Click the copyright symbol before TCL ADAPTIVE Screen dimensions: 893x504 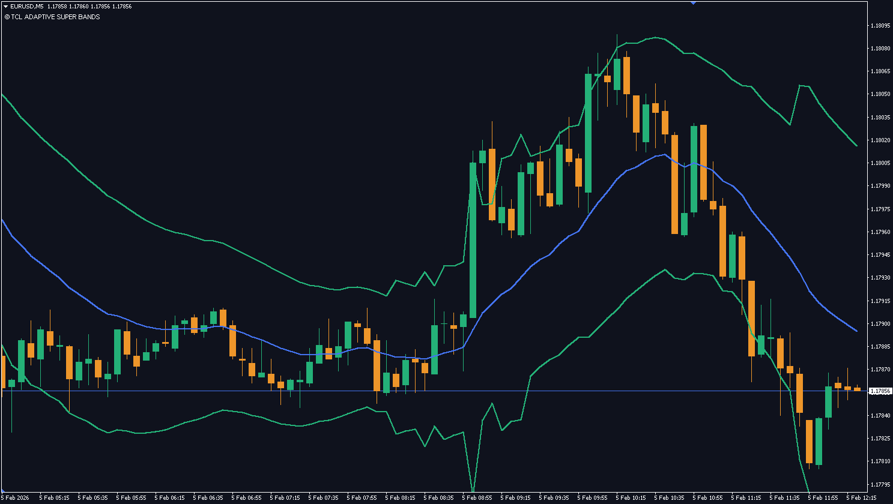click(7, 17)
